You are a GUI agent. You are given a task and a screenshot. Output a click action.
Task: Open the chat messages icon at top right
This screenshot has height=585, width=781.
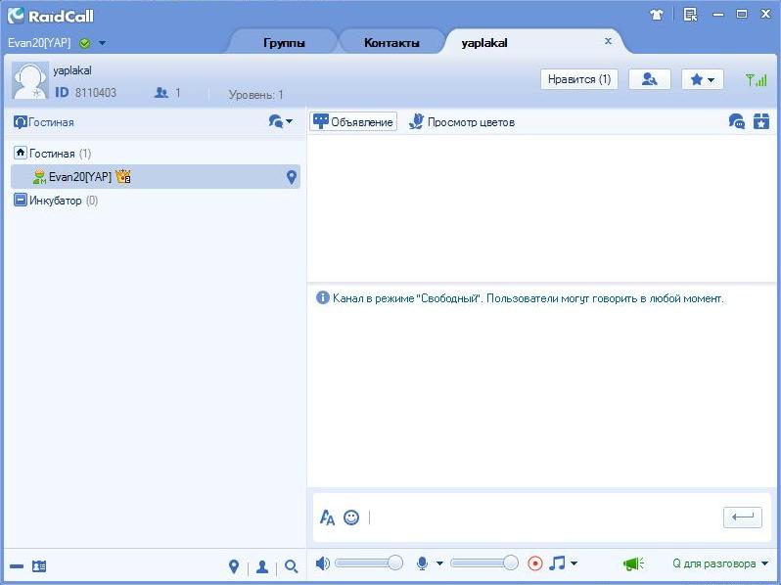[737, 121]
